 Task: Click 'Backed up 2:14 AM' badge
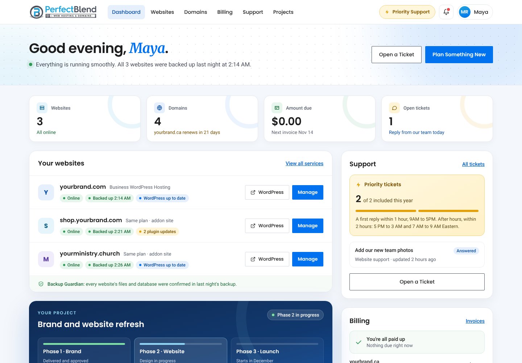coord(109,198)
